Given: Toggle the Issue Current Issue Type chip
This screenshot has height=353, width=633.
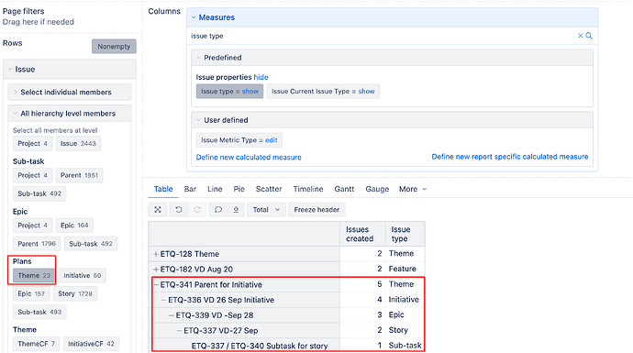Looking at the screenshot, I should 323,91.
